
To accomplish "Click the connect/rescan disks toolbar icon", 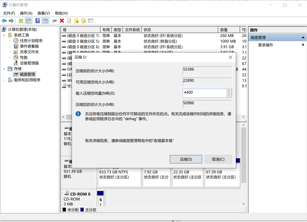I will point(54,21).
